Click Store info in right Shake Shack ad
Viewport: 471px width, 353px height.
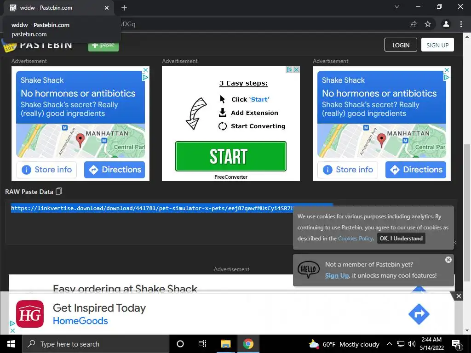coord(348,170)
